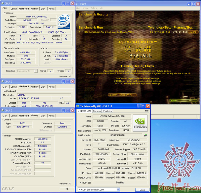
Task: Click the DRAM Frequency value 535.0 MHz
Action: click(42, 139)
